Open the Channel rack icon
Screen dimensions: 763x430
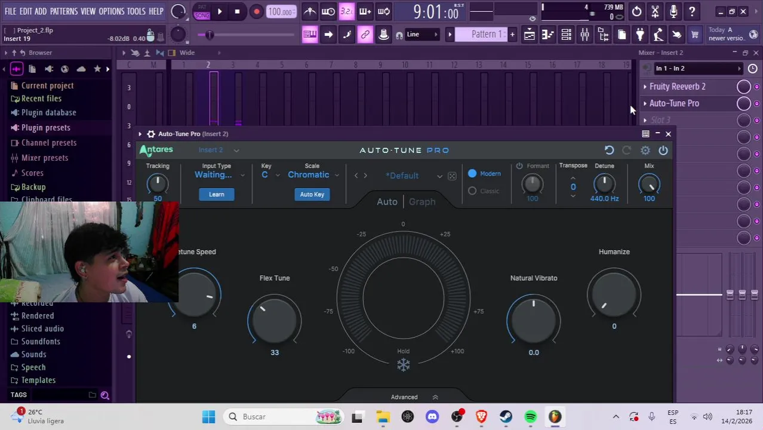[x=566, y=35]
